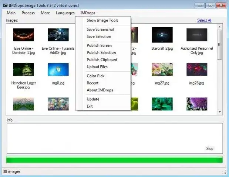The width and height of the screenshot is (229, 177).
Task: Click the image list scroll down arrow
Action: coord(219,112)
